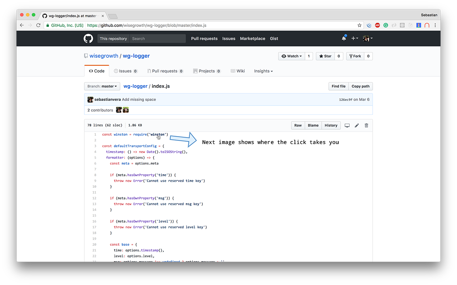Screen dimensions: 457x285
Task: Bookmark page with the star icon
Action: pyautogui.click(x=360, y=25)
